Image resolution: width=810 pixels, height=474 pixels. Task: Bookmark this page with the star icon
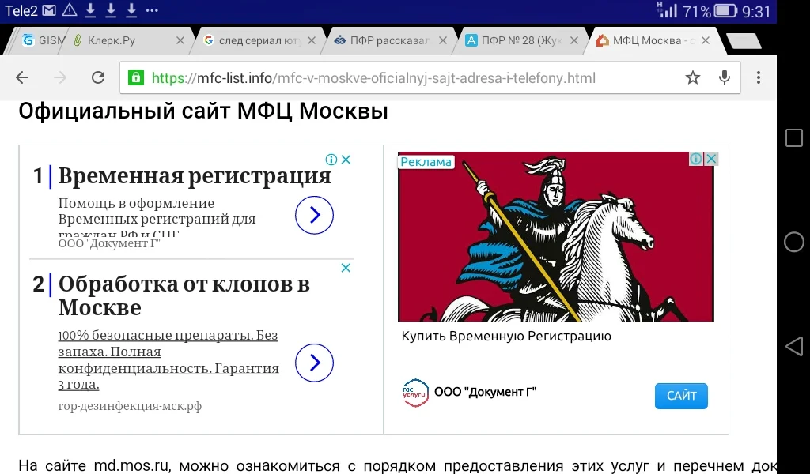(x=693, y=78)
